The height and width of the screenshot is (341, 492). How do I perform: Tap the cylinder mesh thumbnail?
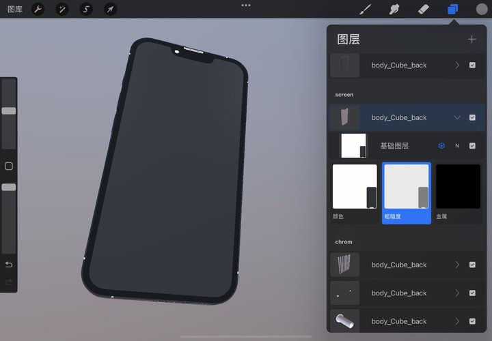coord(344,321)
